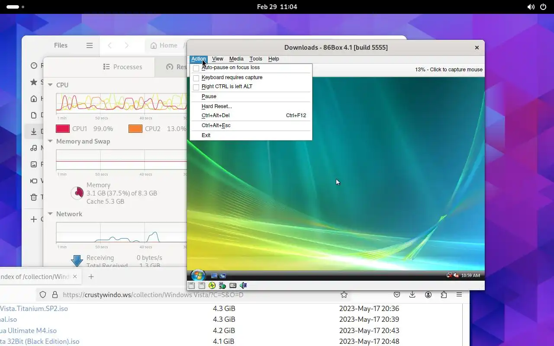Collapse the CPU section in System Monitor
This screenshot has width=554, height=346.
coord(50,85)
